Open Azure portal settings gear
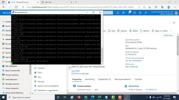Image resolution: width=179 pixels, height=100 pixels. point(135,12)
